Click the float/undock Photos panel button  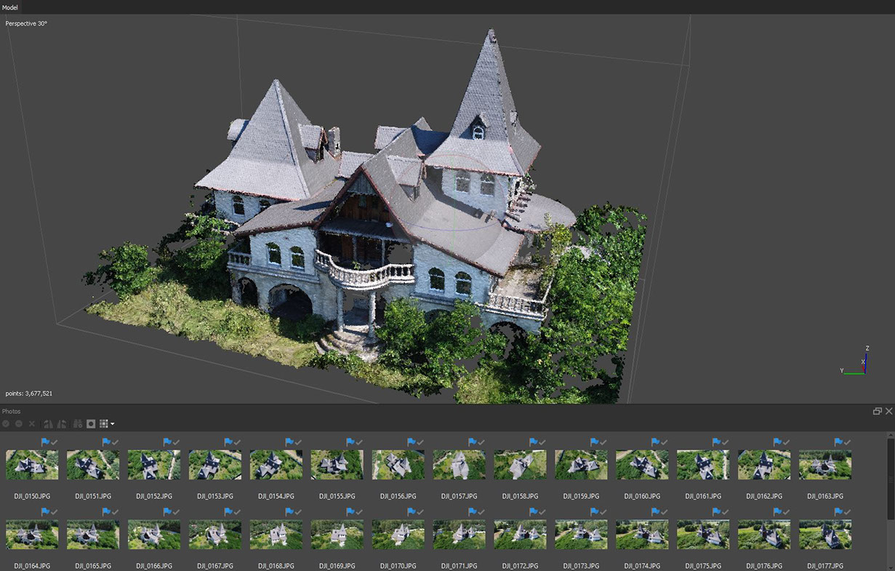(x=877, y=411)
